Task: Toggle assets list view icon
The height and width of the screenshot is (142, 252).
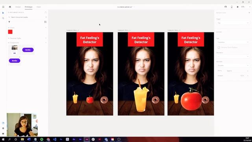Action: coord(46,22)
